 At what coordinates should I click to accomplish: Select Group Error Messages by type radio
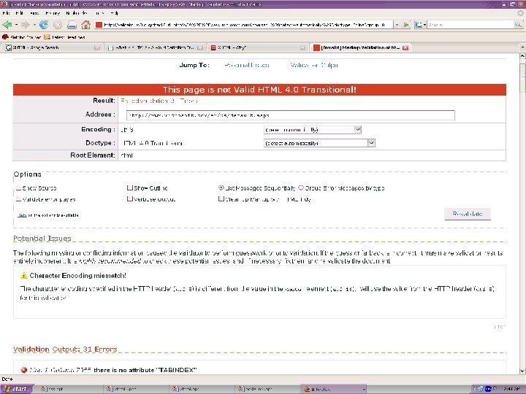point(301,188)
